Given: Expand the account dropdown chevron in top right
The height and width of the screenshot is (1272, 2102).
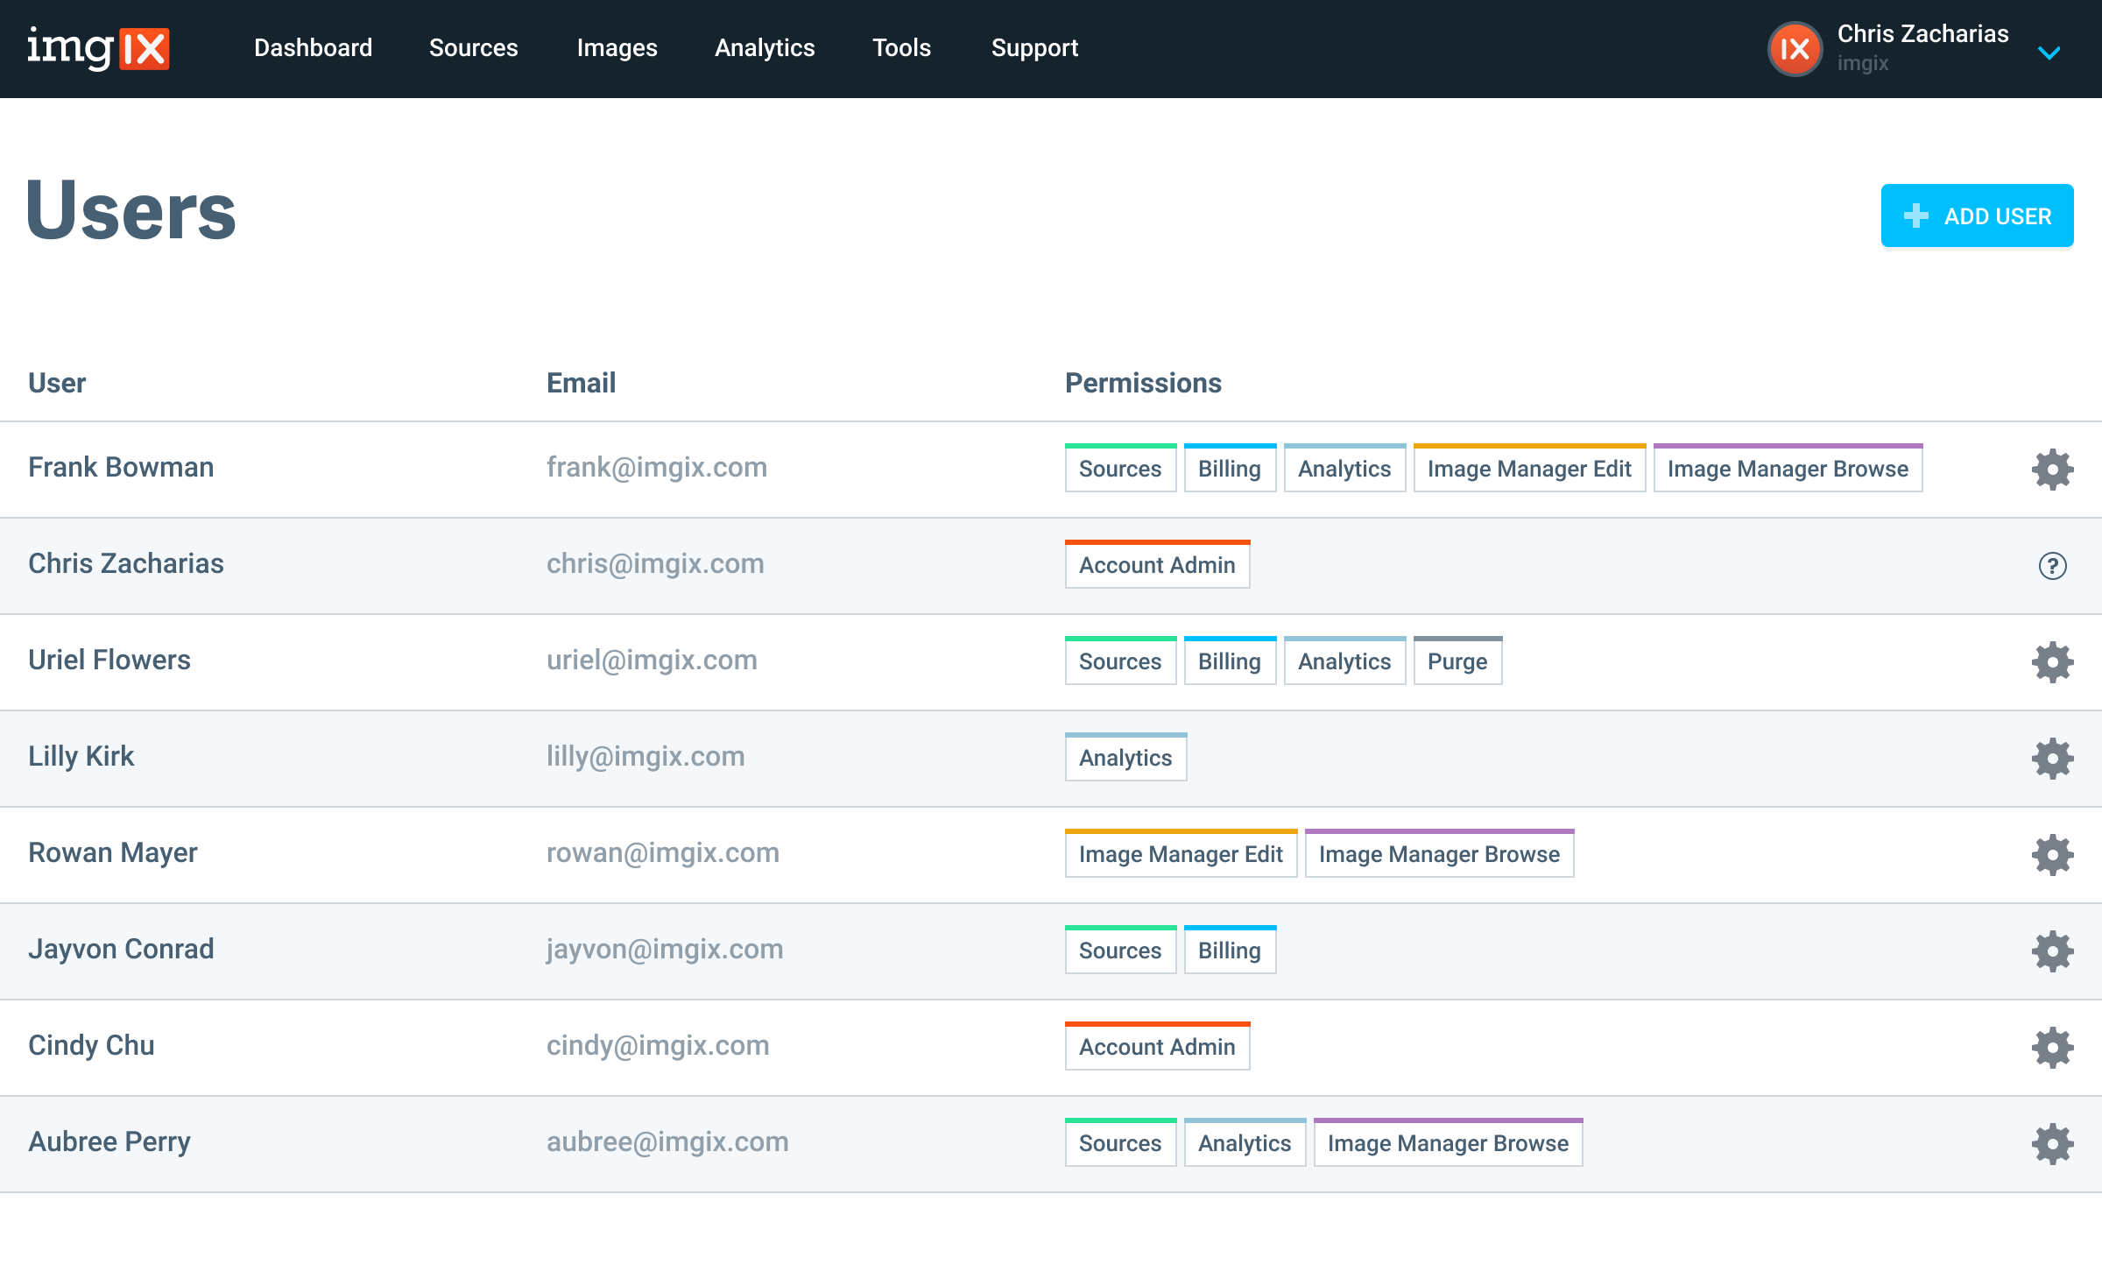Looking at the screenshot, I should [2049, 53].
